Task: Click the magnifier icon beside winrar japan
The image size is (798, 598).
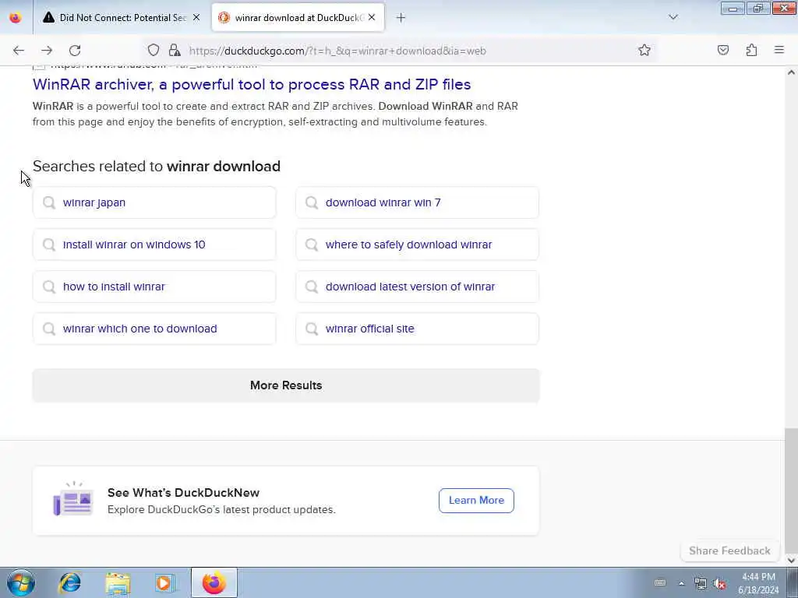Action: [x=49, y=202]
